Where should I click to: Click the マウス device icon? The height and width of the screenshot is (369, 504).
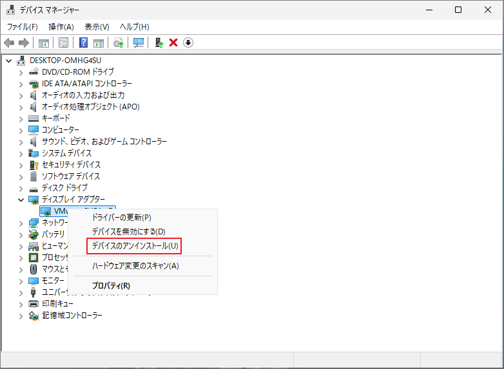pos(34,269)
